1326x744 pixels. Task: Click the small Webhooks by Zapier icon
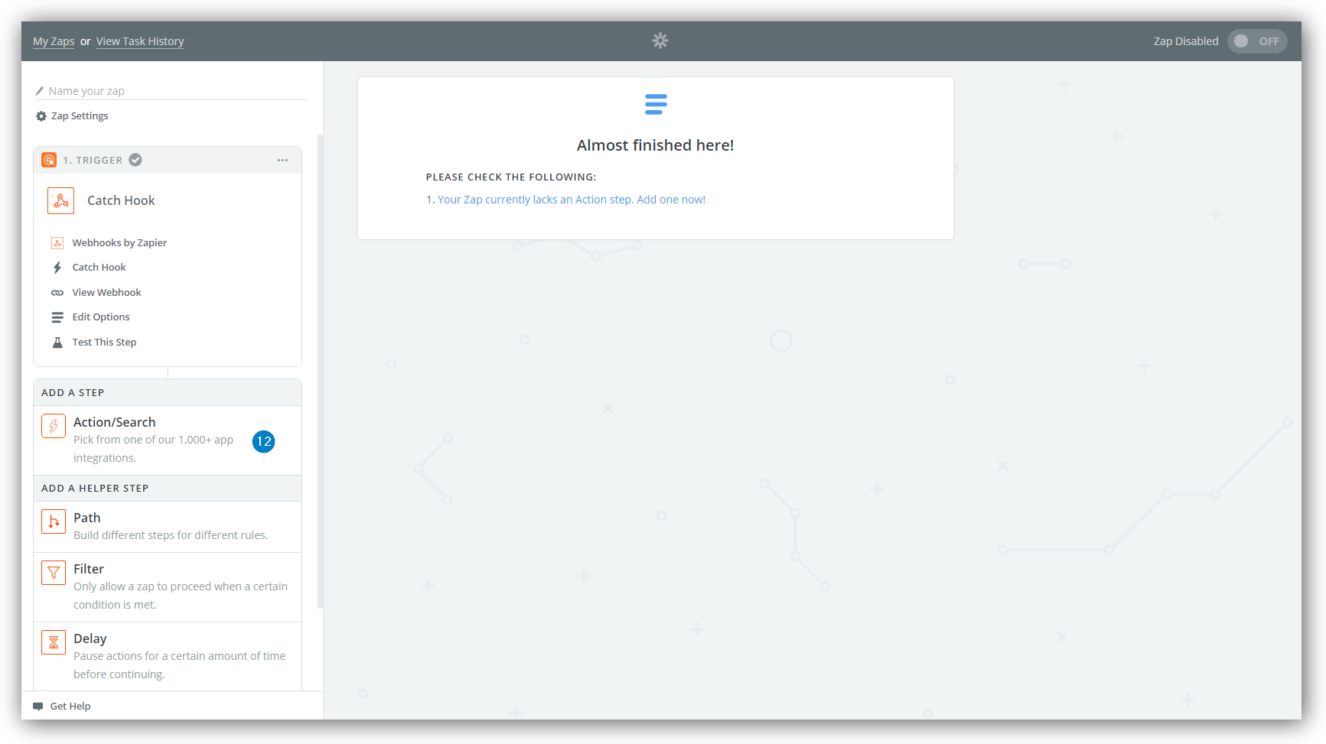click(57, 243)
